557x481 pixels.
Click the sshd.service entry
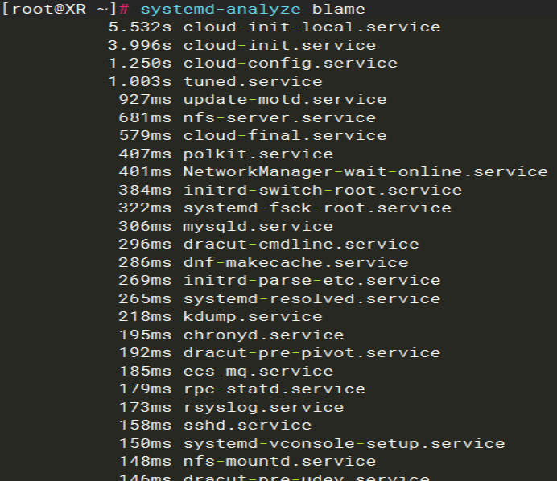click(247, 425)
